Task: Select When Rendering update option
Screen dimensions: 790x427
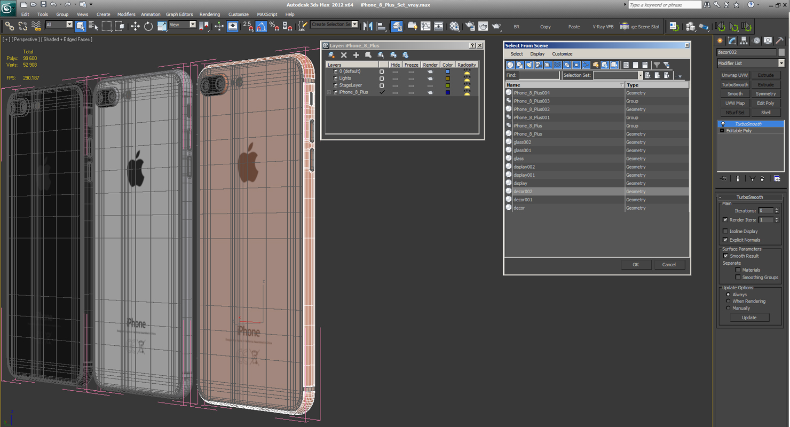Action: 728,302
